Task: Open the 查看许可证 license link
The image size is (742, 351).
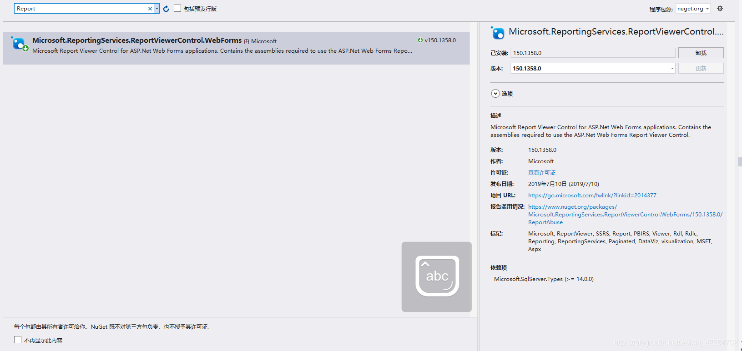Action: 542,173
